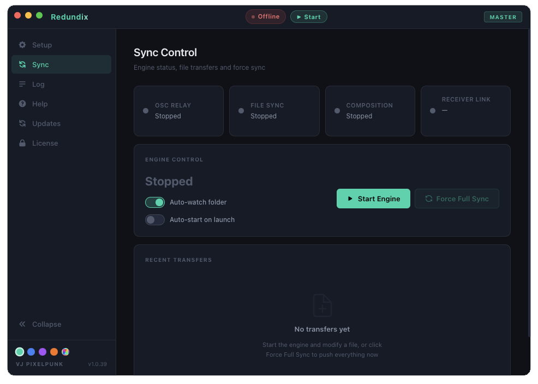Choose the orange theme color swatch
This screenshot has width=538, height=384.
(54, 351)
